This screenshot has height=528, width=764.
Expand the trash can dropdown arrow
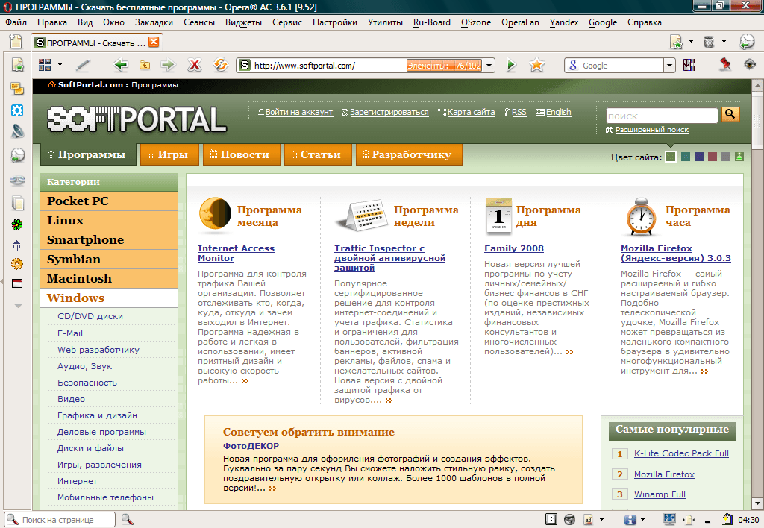click(724, 42)
